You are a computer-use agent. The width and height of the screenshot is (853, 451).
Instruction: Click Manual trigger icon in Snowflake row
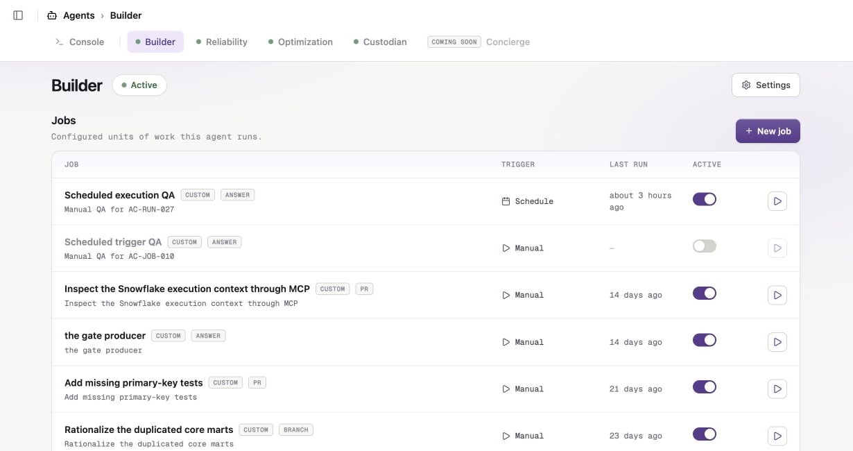506,295
